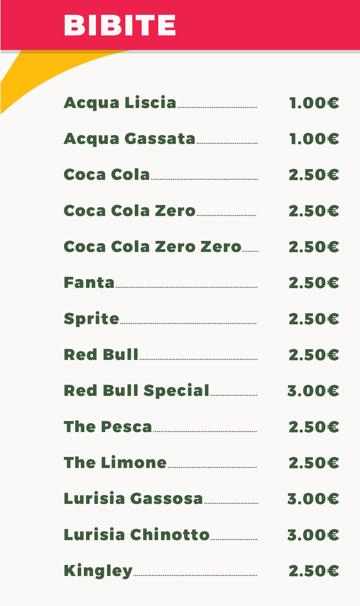Screen dimensions: 360x606
Task: Tap the Kingley menu entry
Action: point(98,571)
